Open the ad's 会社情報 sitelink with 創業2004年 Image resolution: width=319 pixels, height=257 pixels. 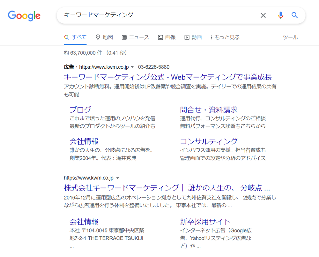[84, 141]
